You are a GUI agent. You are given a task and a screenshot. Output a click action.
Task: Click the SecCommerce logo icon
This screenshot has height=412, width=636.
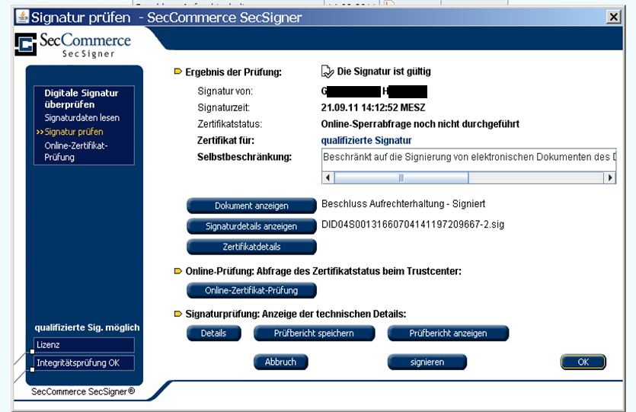click(26, 44)
